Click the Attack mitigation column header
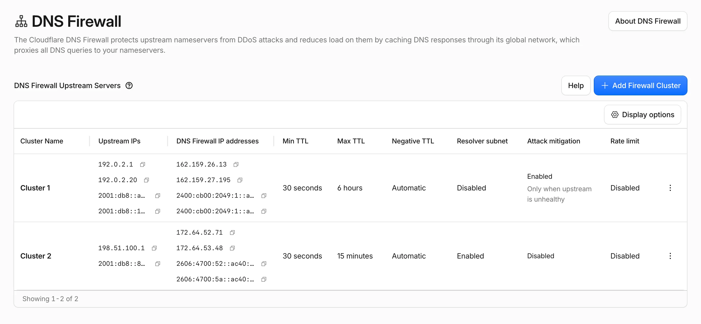Viewport: 701px width, 324px height. pos(553,141)
